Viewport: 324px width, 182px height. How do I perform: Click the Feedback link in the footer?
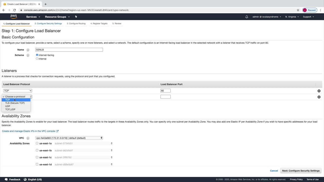point(15,179)
